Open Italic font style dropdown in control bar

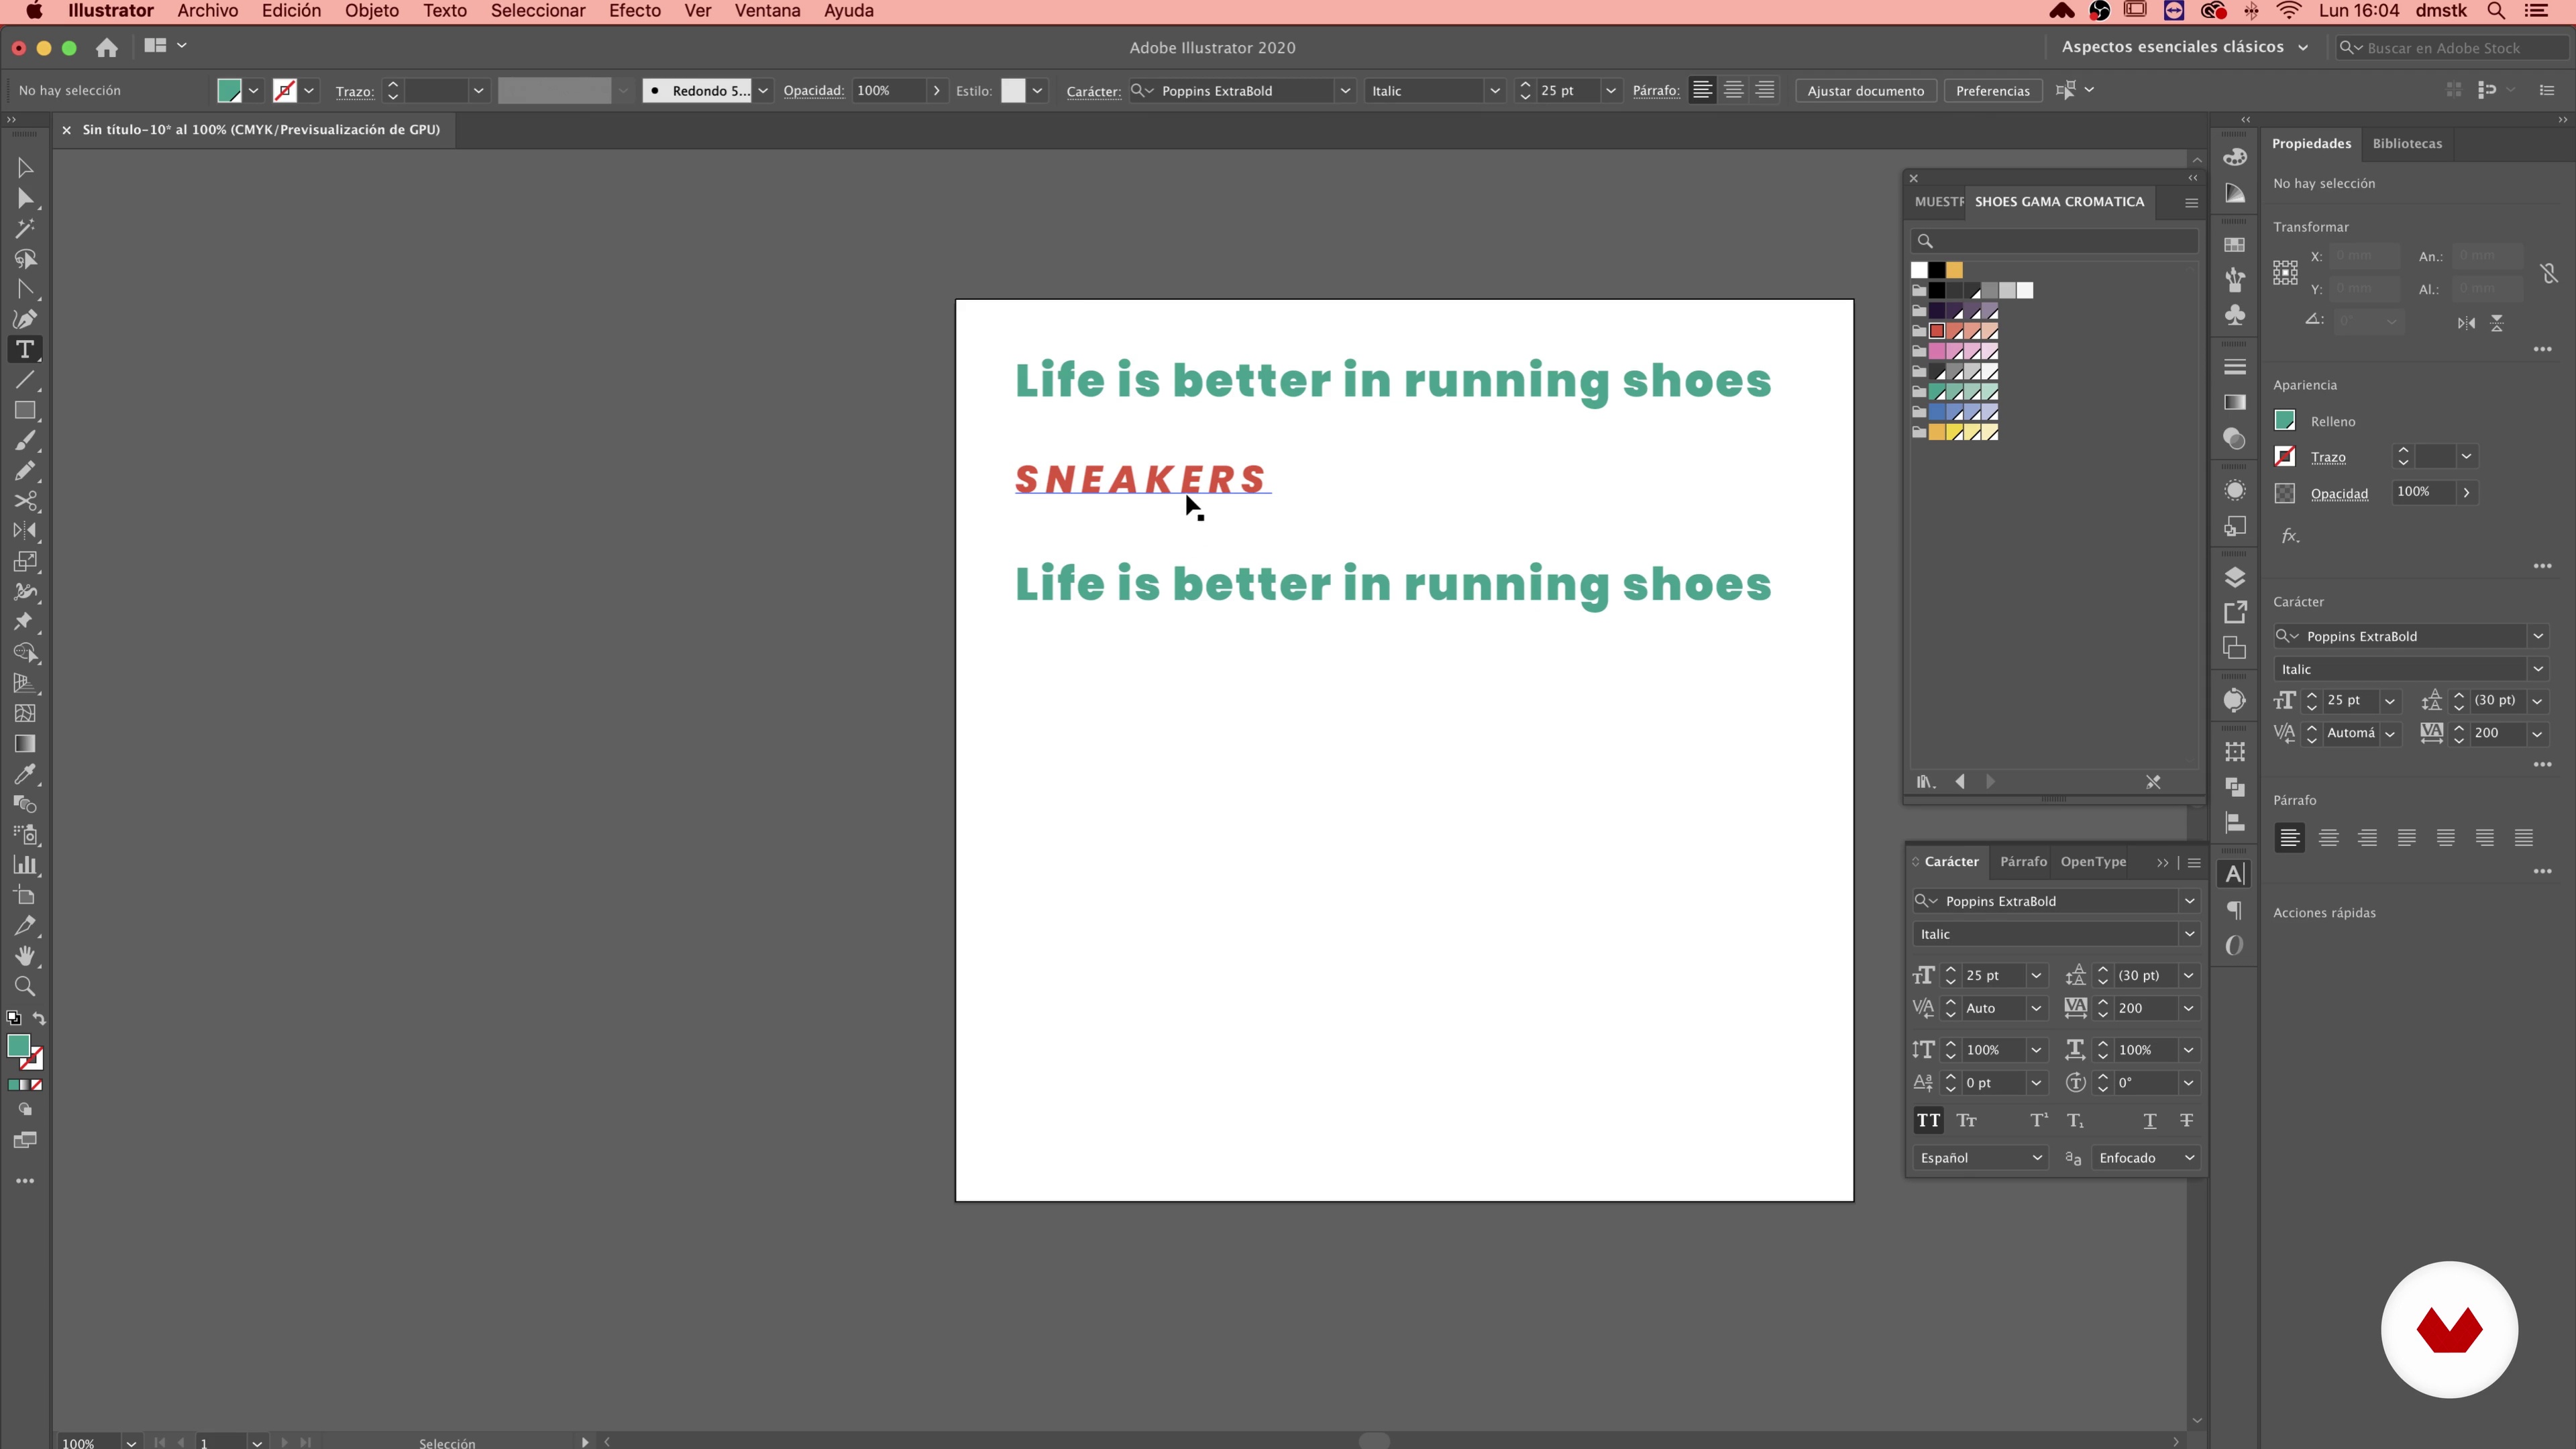(1495, 91)
